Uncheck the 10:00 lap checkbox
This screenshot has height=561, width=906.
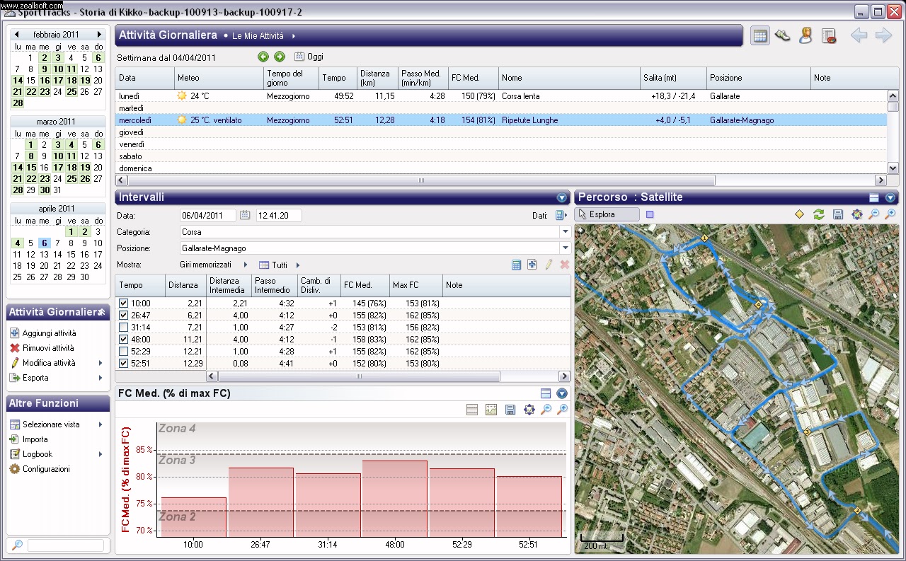point(124,303)
